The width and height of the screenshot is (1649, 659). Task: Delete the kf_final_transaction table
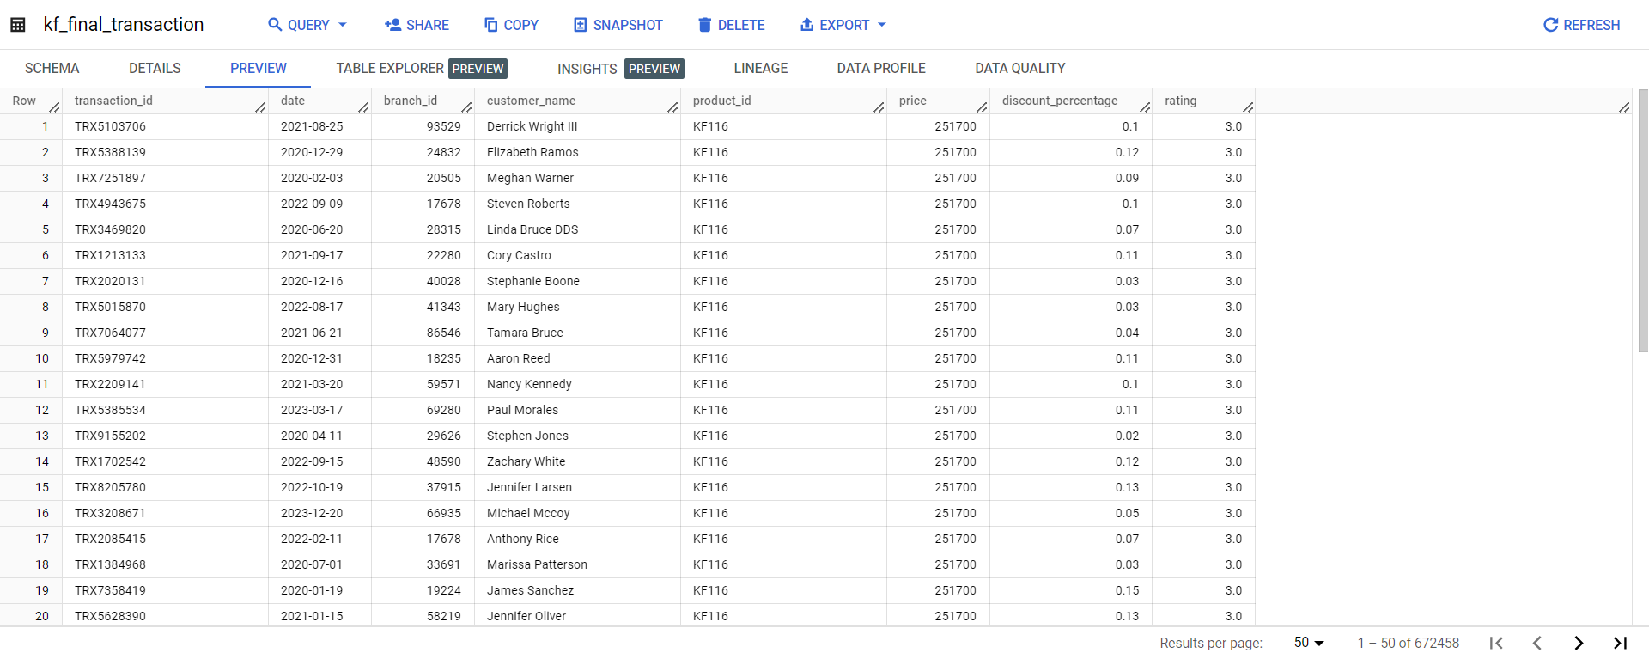(731, 25)
